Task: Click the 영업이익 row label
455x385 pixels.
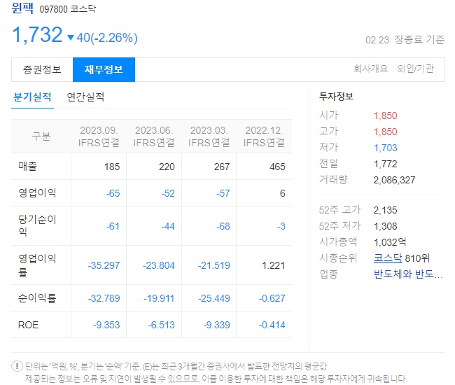Action: tap(37, 193)
